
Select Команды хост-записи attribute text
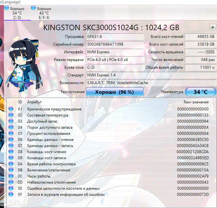[x=47, y=158]
